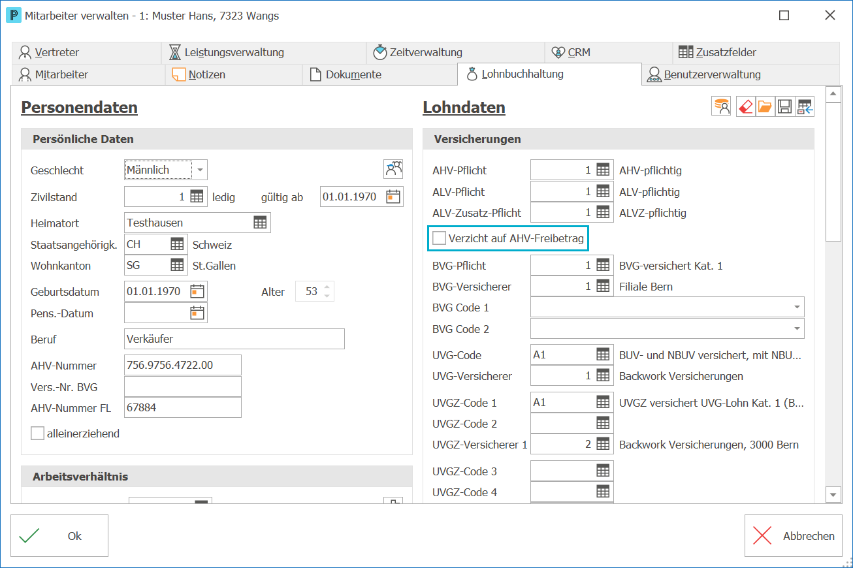Click into the Beruf field
The image size is (853, 568).
pos(234,339)
